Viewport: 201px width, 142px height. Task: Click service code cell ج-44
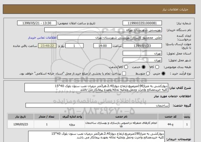[x=171, y=124]
